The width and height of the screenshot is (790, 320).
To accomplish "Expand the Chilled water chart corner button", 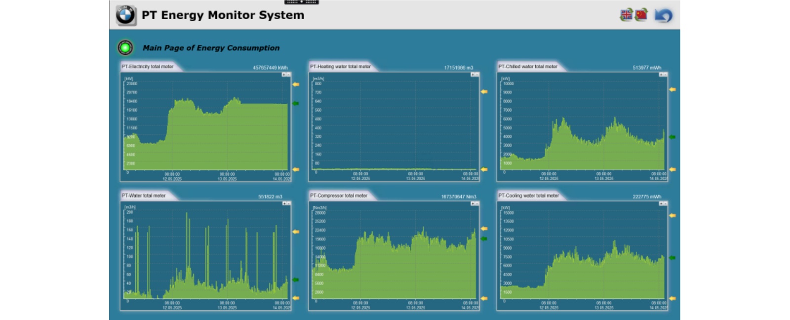I will (663, 74).
